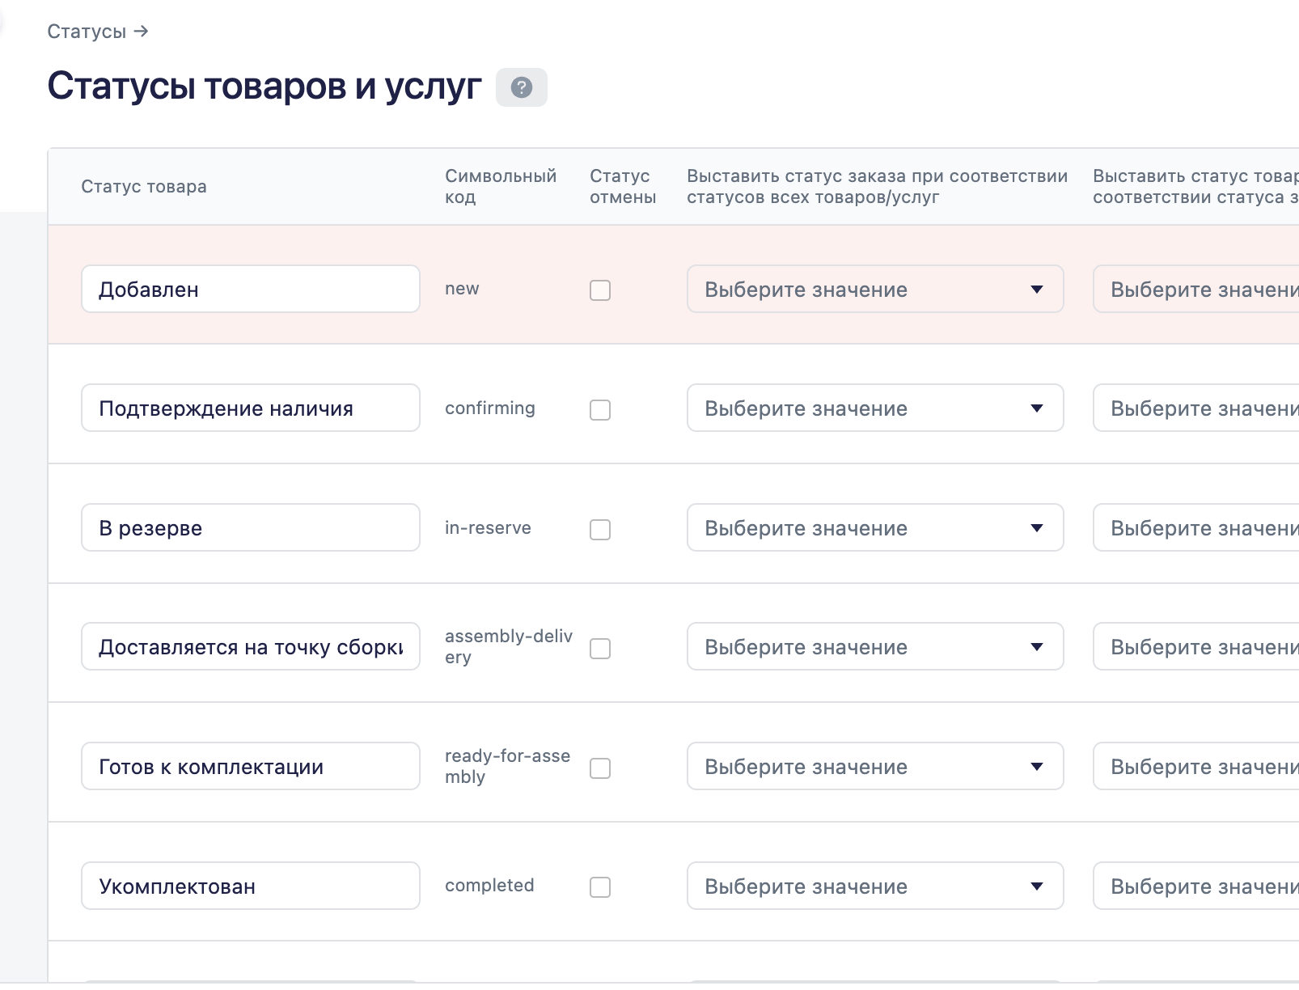Open order status dropdown in completed row
The width and height of the screenshot is (1299, 990).
[x=874, y=886]
